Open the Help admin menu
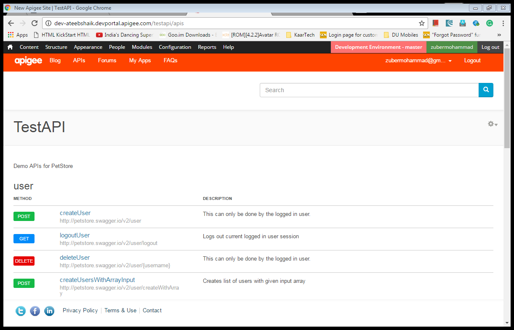 pyautogui.click(x=229, y=47)
